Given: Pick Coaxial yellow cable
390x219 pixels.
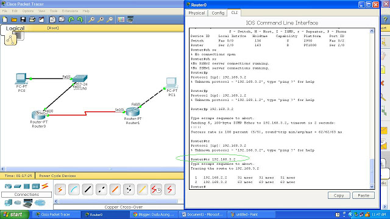Looking at the screenshot, I should click(x=142, y=190).
